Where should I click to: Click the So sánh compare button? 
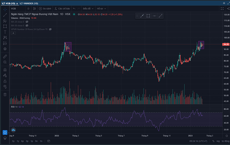click(x=46, y=8)
